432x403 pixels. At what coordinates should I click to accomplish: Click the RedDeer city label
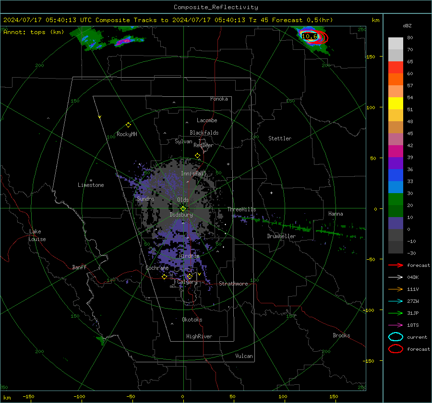[204, 145]
